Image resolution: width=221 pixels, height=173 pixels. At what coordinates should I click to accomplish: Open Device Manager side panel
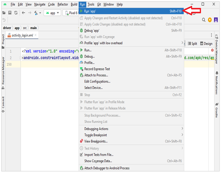point(217,49)
